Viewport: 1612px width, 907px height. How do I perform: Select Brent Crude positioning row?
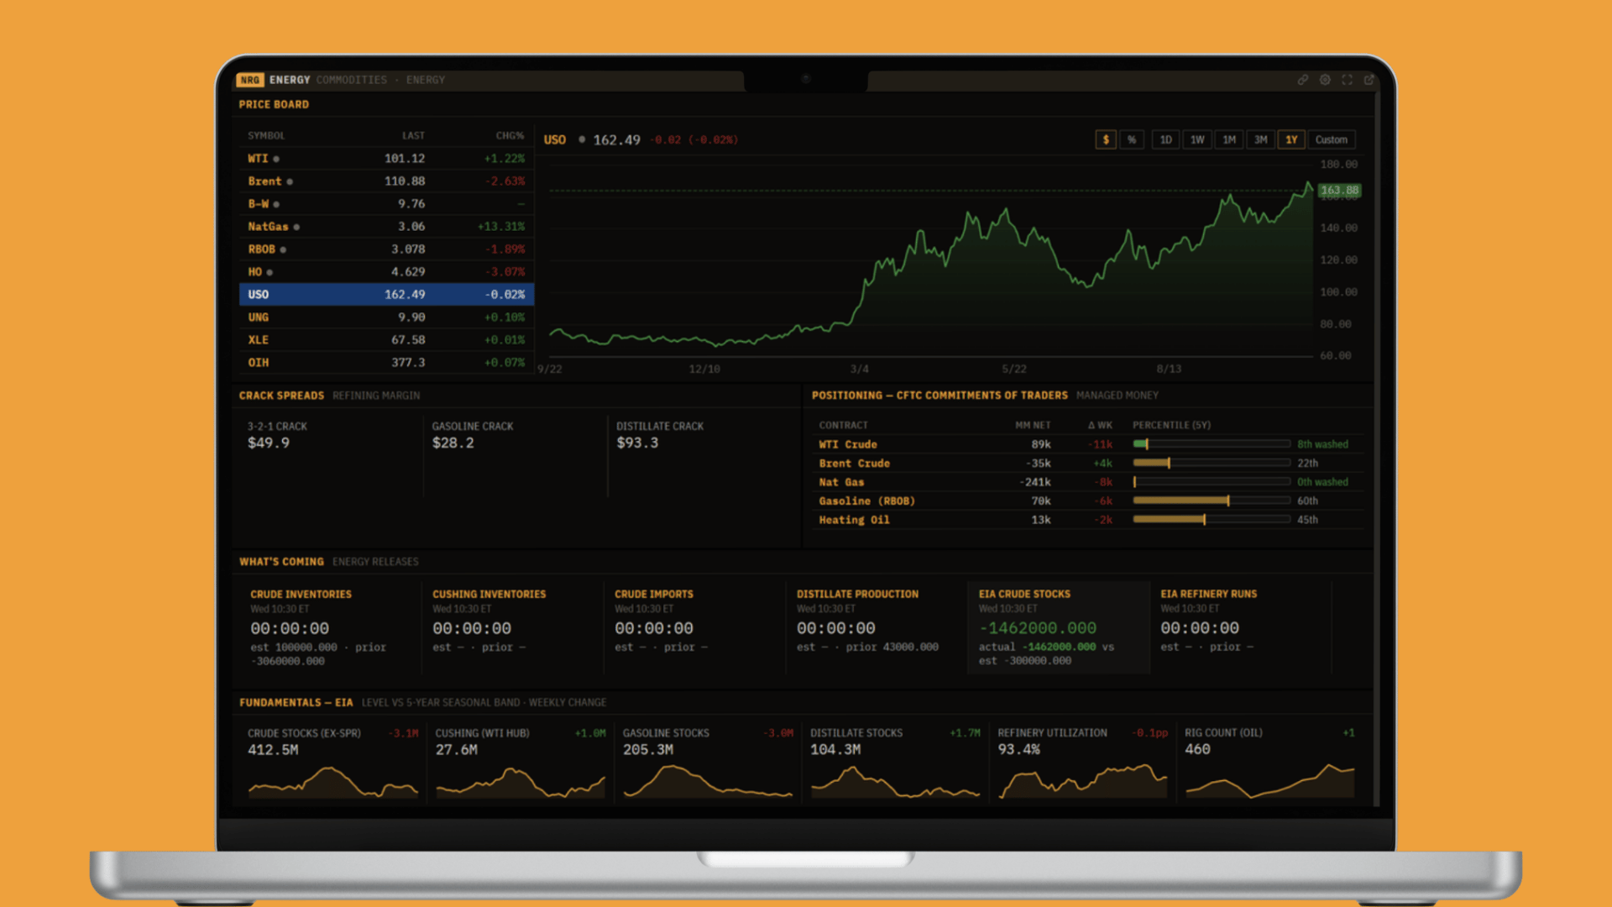coord(1088,464)
